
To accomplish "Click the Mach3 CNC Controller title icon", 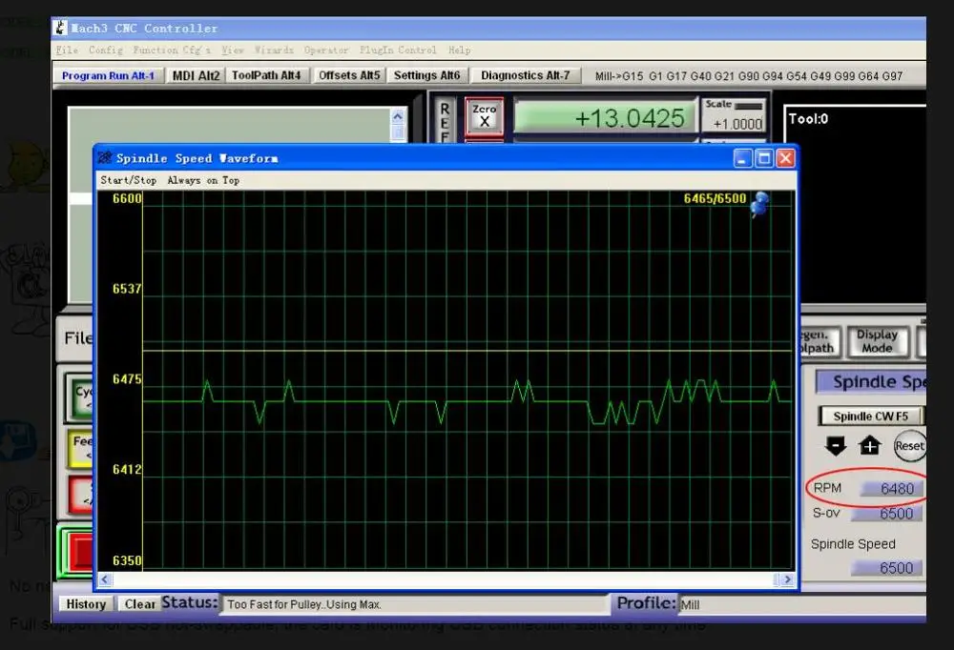I will [x=60, y=28].
